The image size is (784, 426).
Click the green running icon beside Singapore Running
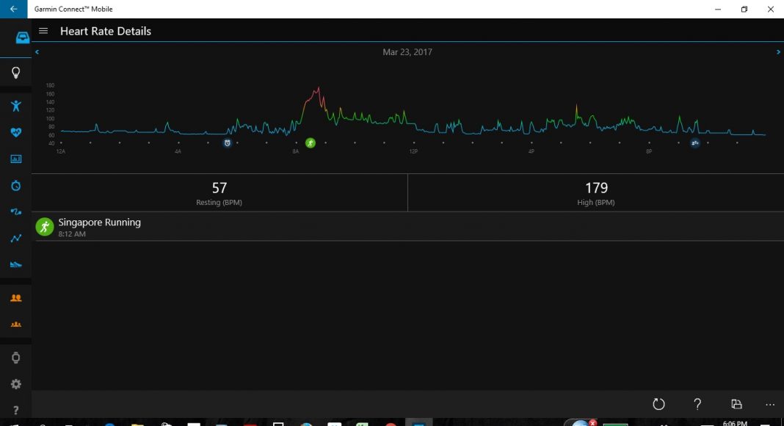[45, 226]
